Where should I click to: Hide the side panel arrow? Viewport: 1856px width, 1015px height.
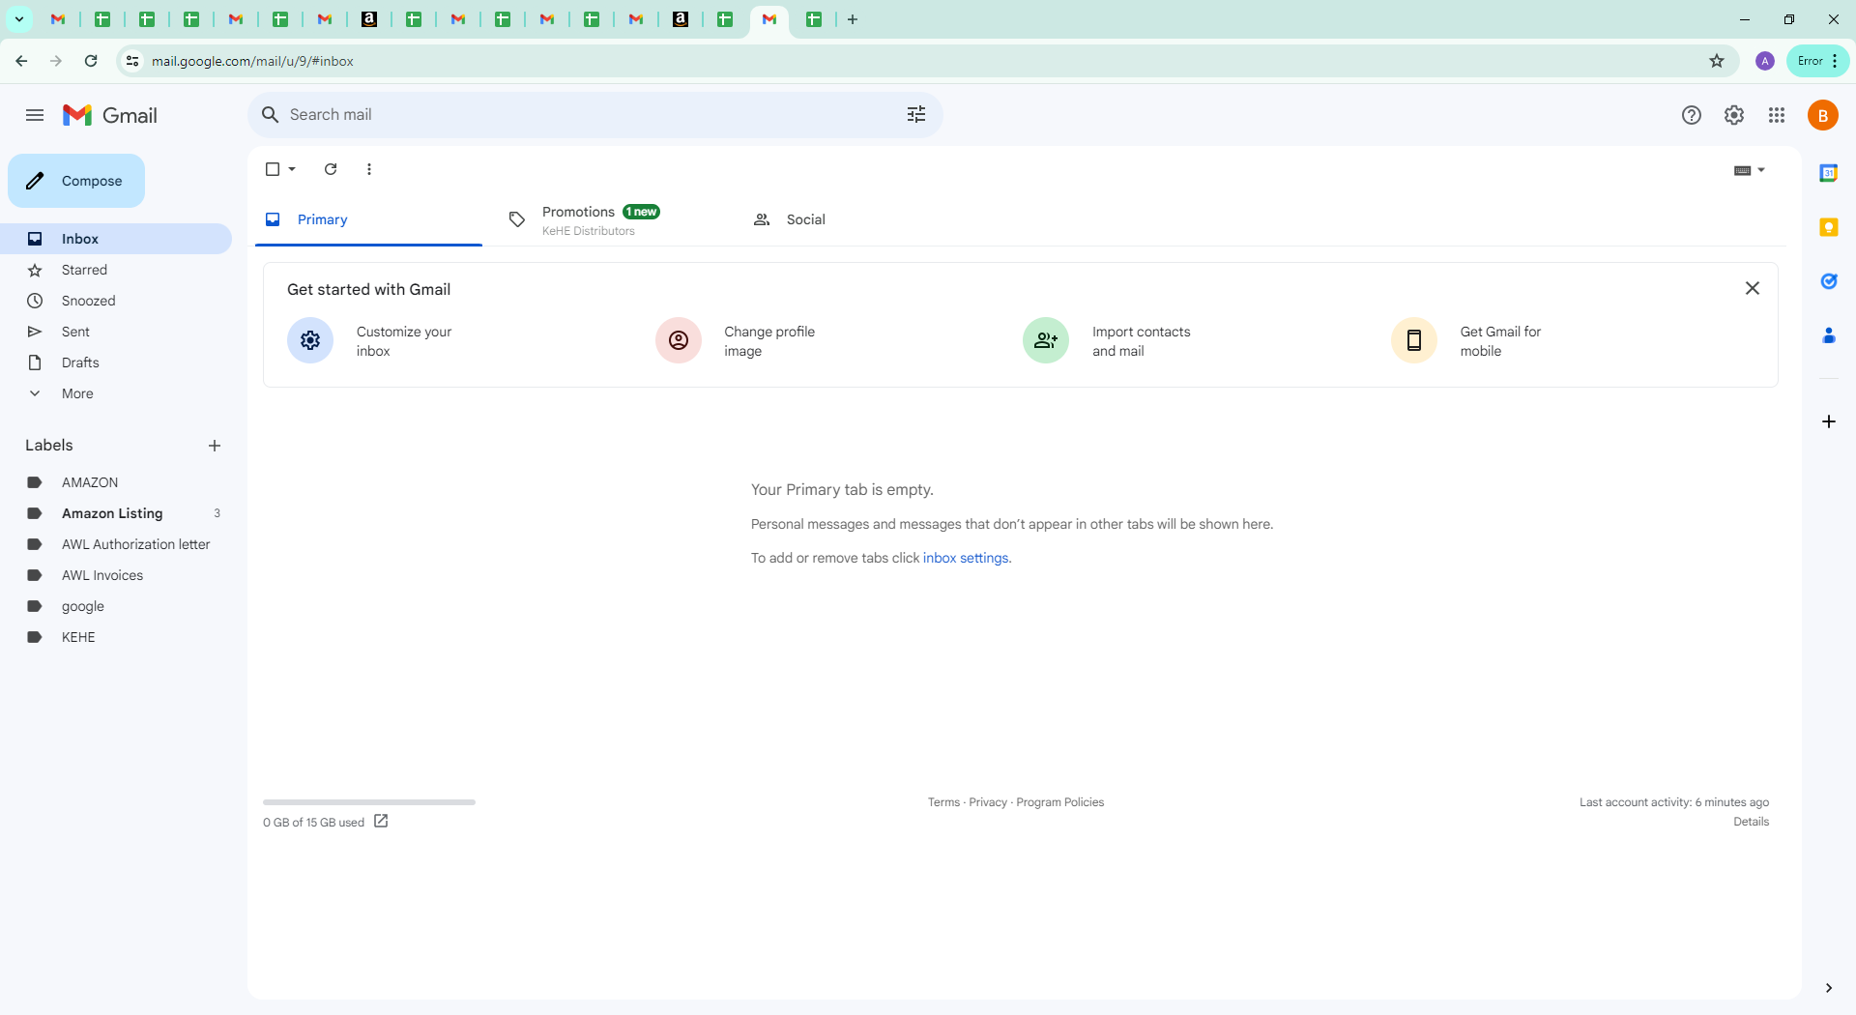coord(1829,988)
